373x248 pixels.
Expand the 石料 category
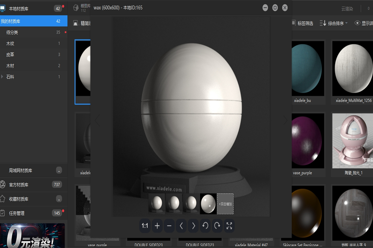click(2, 77)
